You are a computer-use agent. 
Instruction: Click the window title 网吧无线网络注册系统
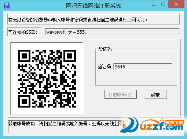[x=93, y=5]
